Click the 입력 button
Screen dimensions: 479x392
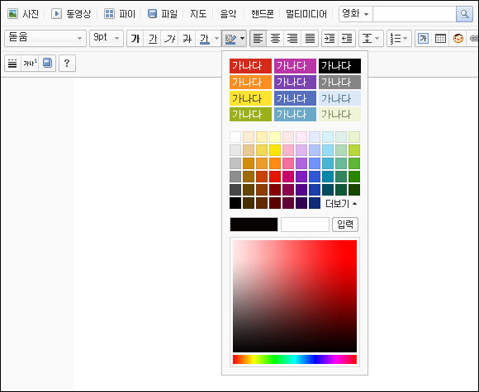pos(345,224)
